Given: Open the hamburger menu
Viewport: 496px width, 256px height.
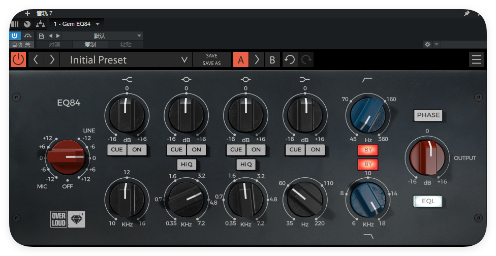Looking at the screenshot, I should pos(476,59).
